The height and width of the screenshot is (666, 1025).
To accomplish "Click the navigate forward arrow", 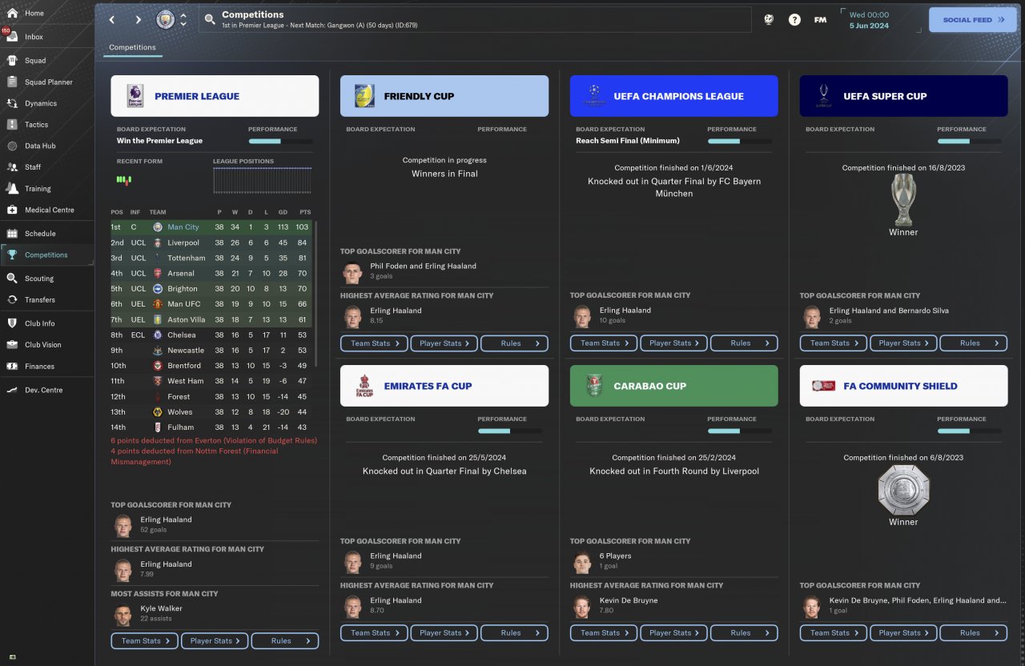I will click(x=138, y=20).
